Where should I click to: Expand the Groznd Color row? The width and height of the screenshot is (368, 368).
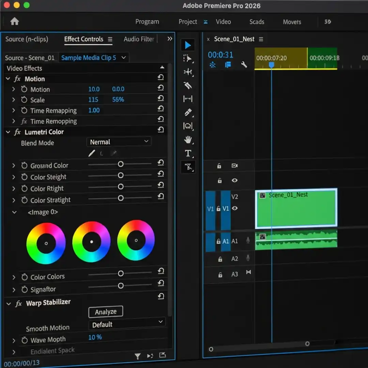point(13,166)
